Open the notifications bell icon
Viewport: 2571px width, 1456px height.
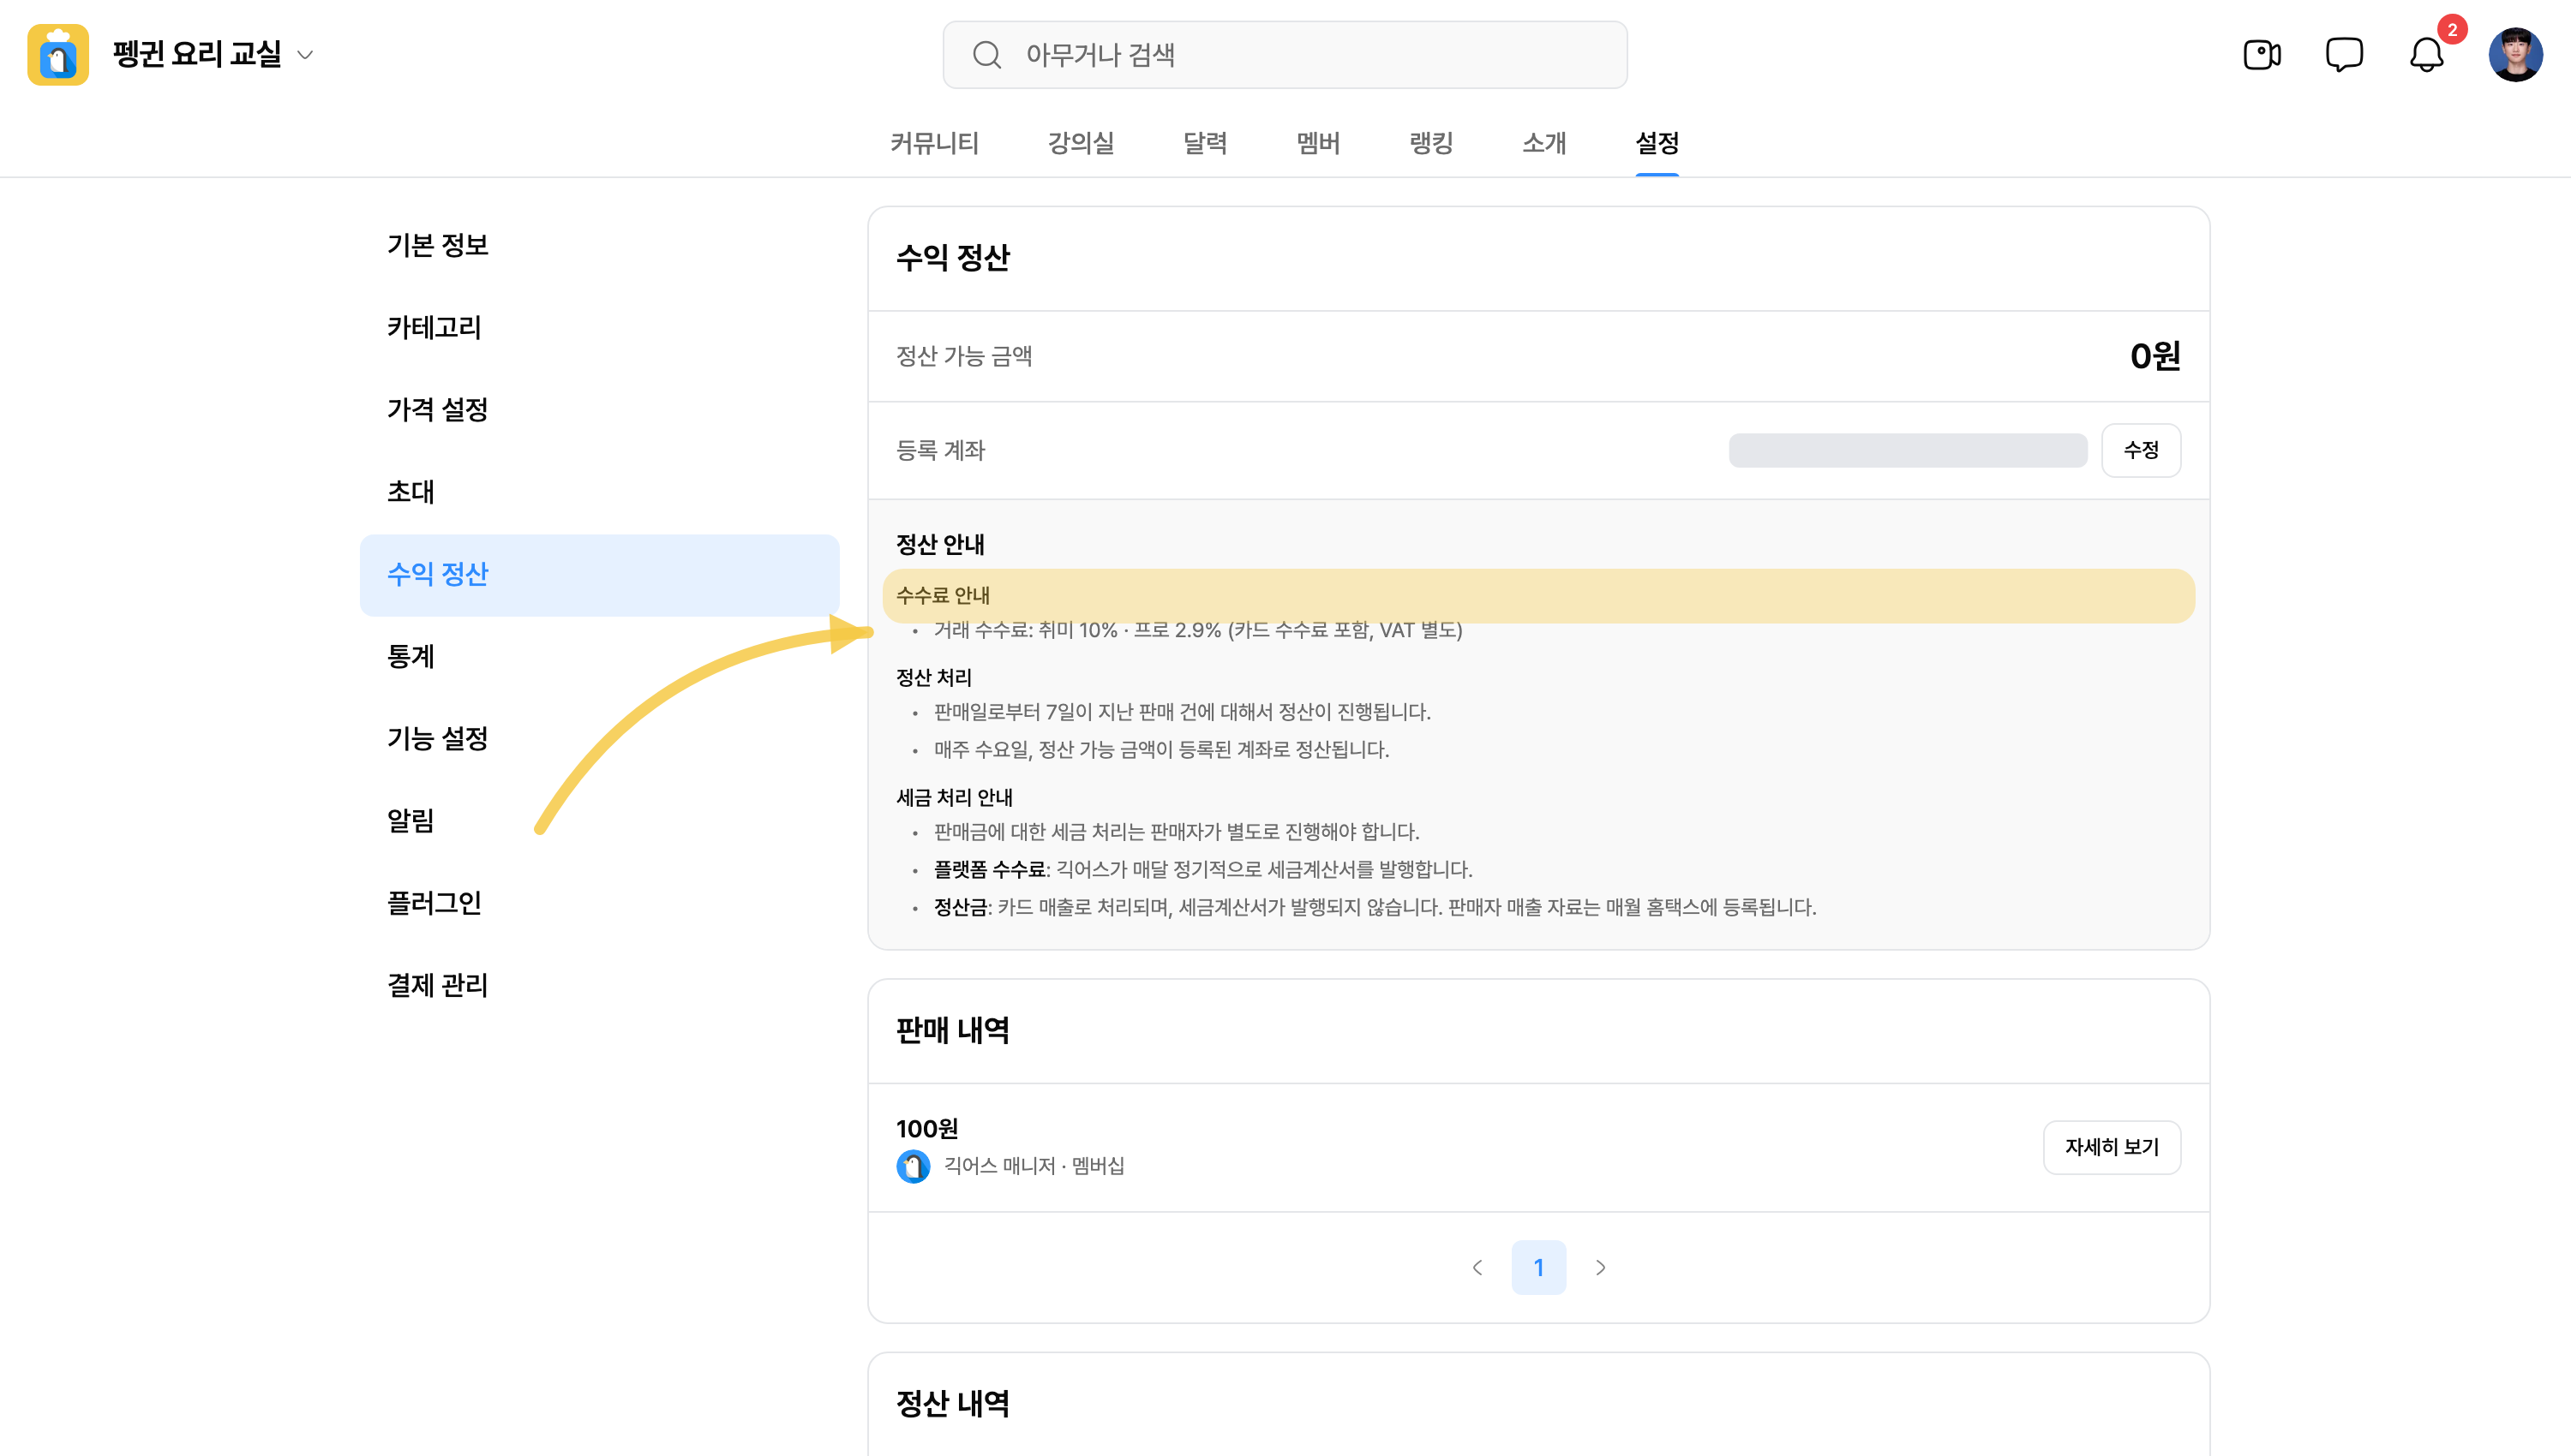2427,55
